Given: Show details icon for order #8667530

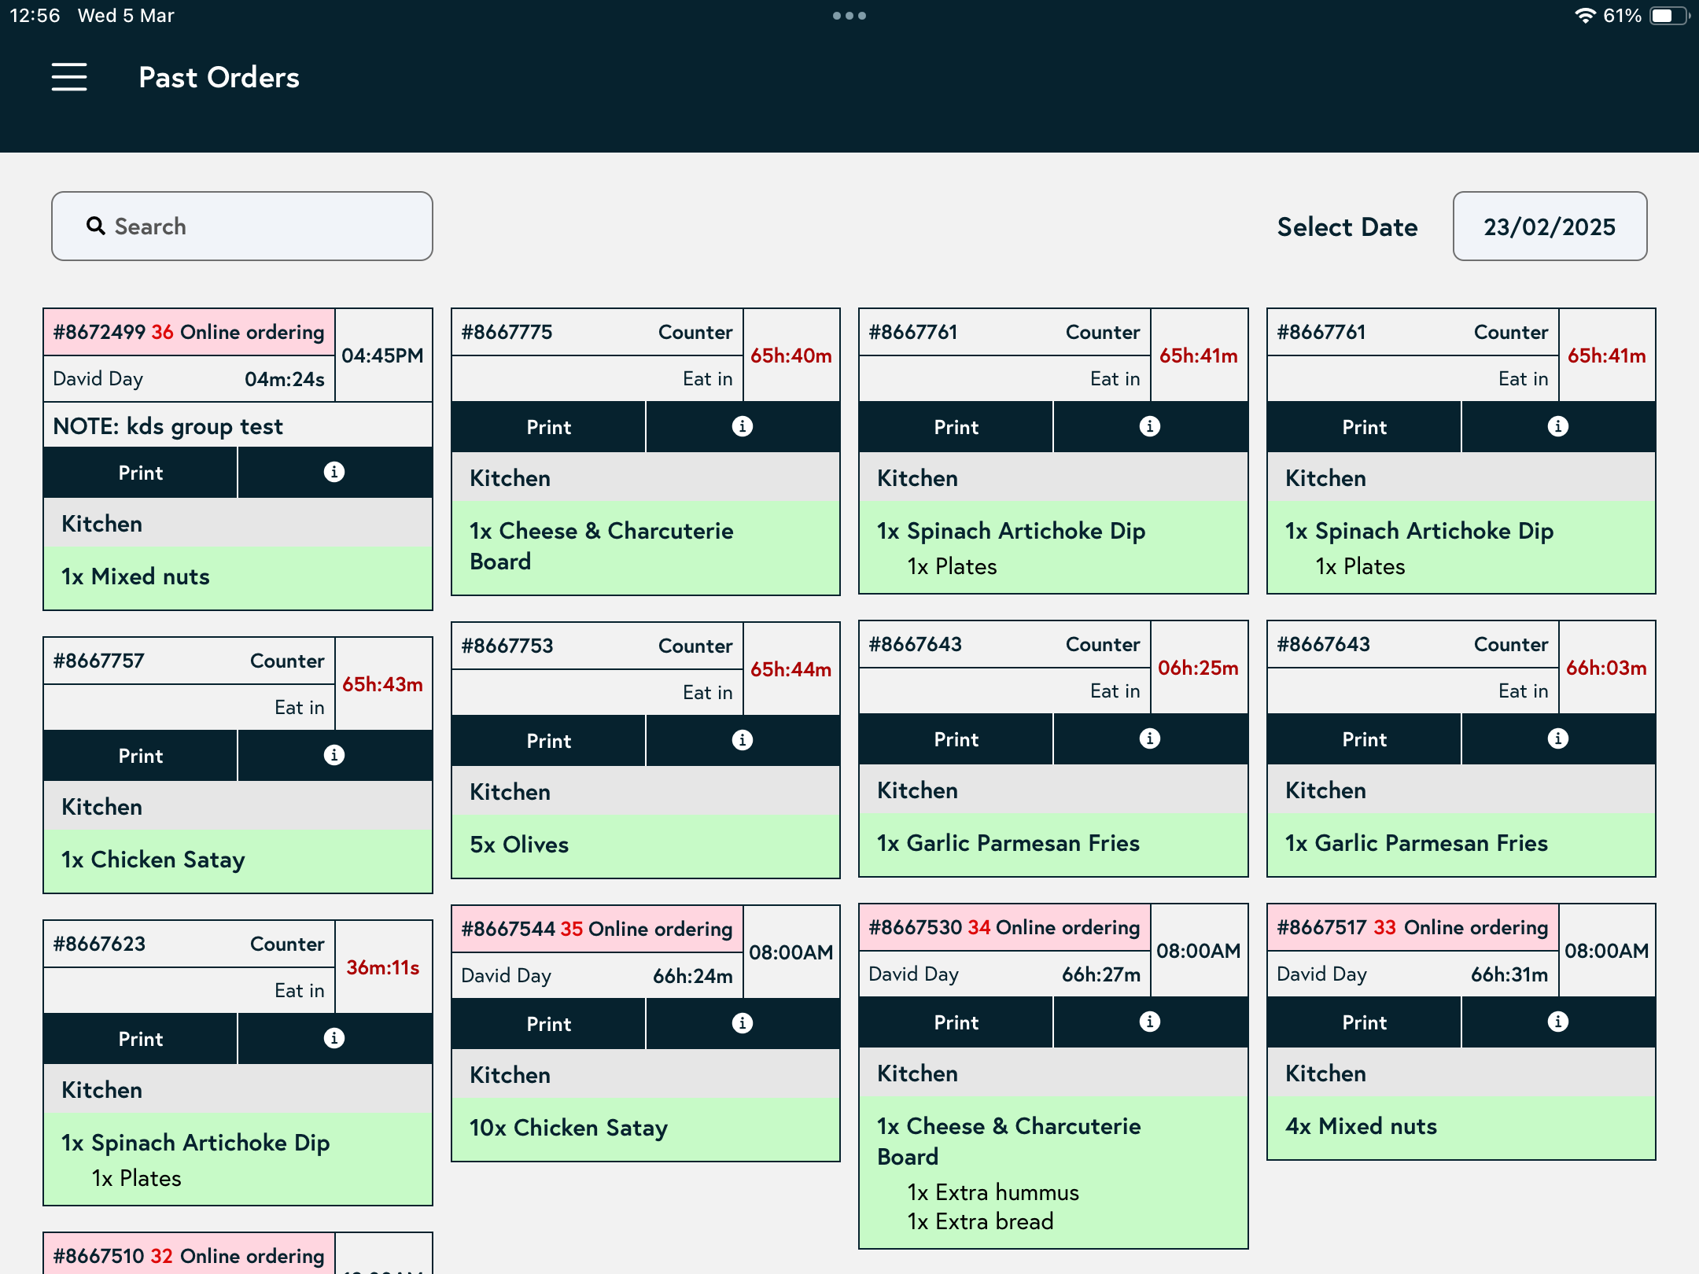Looking at the screenshot, I should [1149, 1022].
